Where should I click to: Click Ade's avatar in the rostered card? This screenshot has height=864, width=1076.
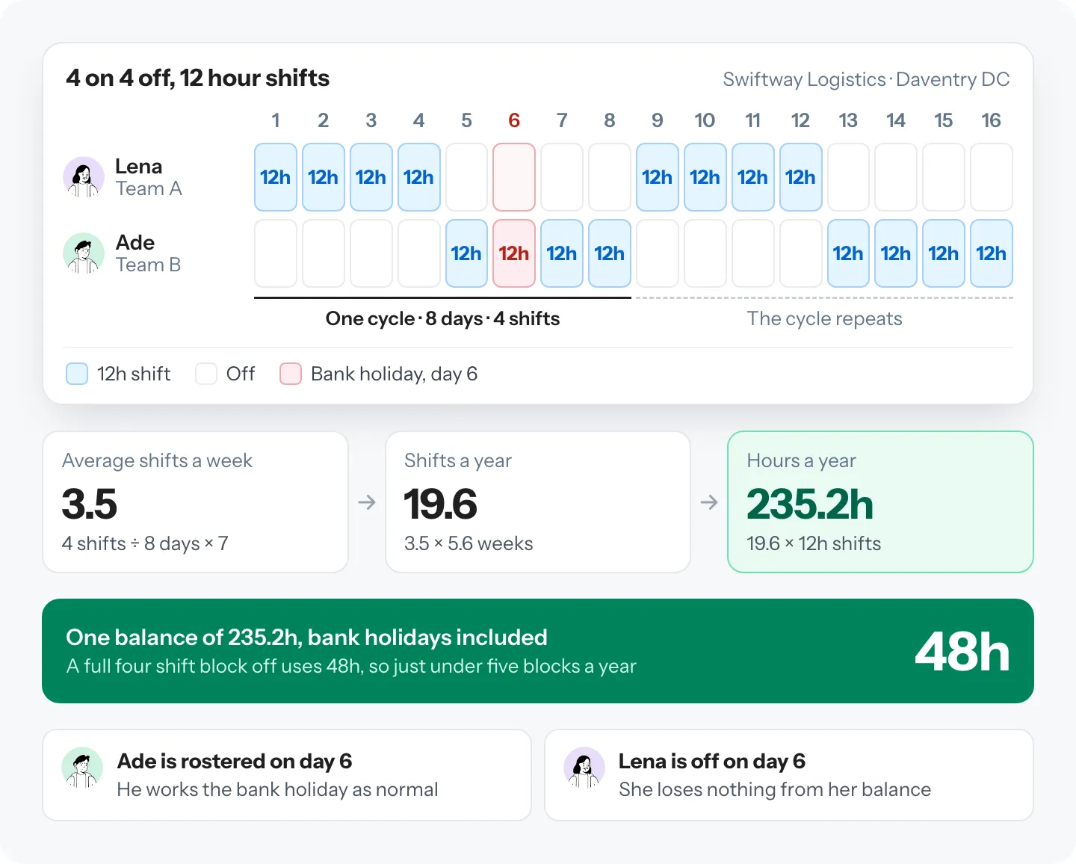82,768
